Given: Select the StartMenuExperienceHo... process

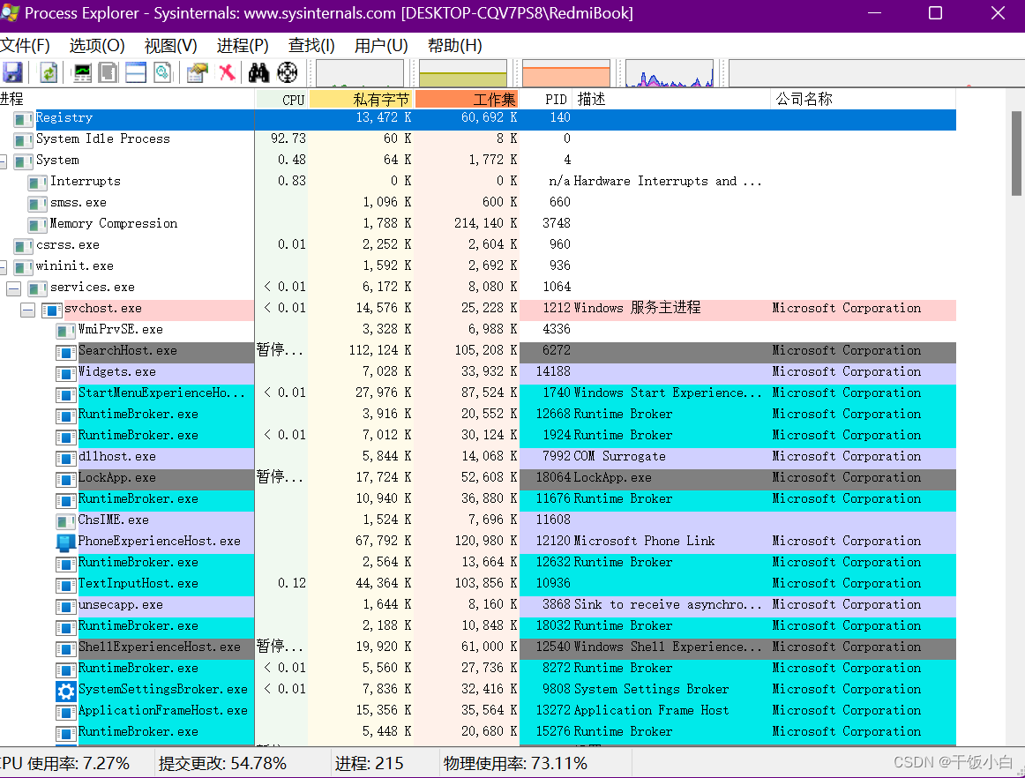Looking at the screenshot, I should 161,393.
